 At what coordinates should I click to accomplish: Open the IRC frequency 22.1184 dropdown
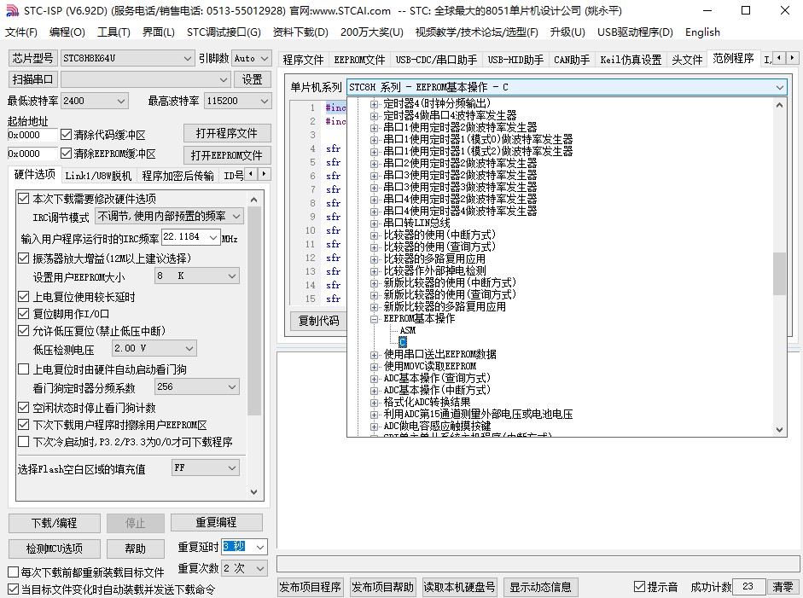tap(213, 237)
